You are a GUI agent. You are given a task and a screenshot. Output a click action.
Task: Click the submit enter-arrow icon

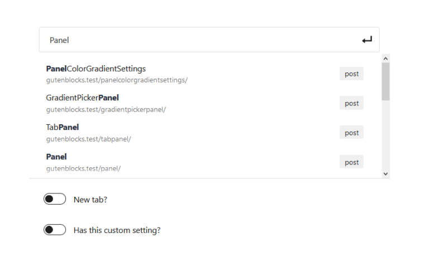pyautogui.click(x=367, y=40)
